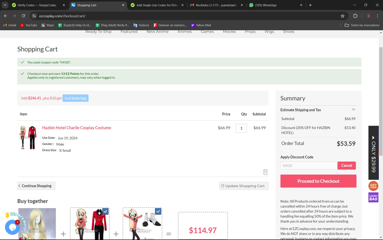Click the address bar URL
This screenshot has width=383, height=240.
tap(62, 16)
